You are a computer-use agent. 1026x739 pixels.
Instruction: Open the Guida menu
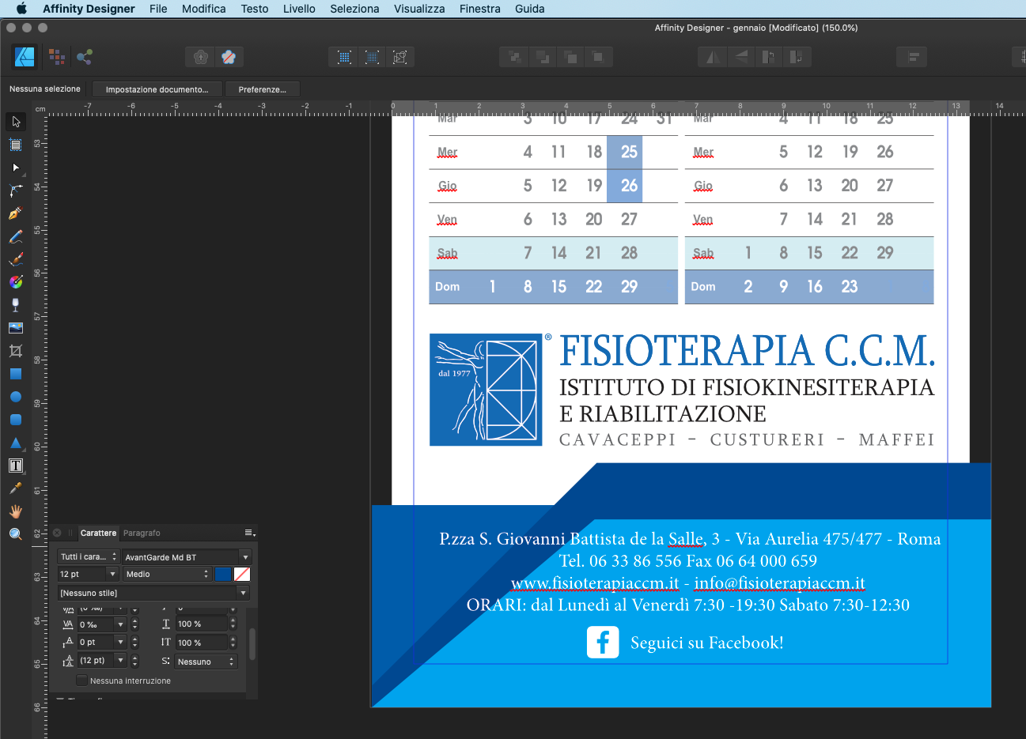pyautogui.click(x=530, y=9)
